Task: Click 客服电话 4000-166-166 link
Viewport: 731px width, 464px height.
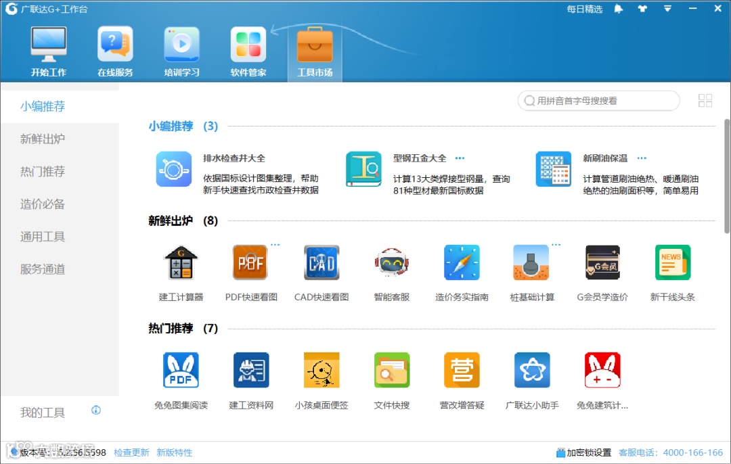Action: click(670, 453)
